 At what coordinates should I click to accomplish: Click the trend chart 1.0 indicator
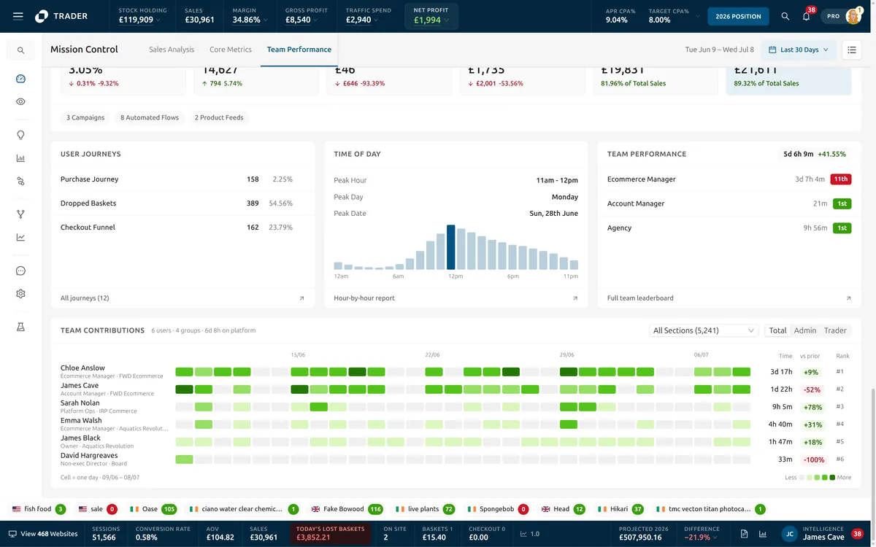click(530, 534)
